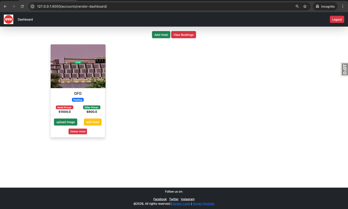Click the Hotel Price/- badge
The image size is (348, 209).
click(65, 108)
